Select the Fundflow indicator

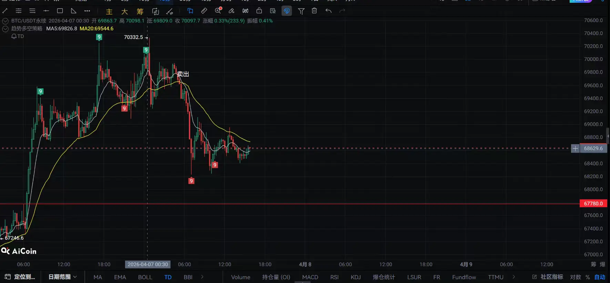464,277
